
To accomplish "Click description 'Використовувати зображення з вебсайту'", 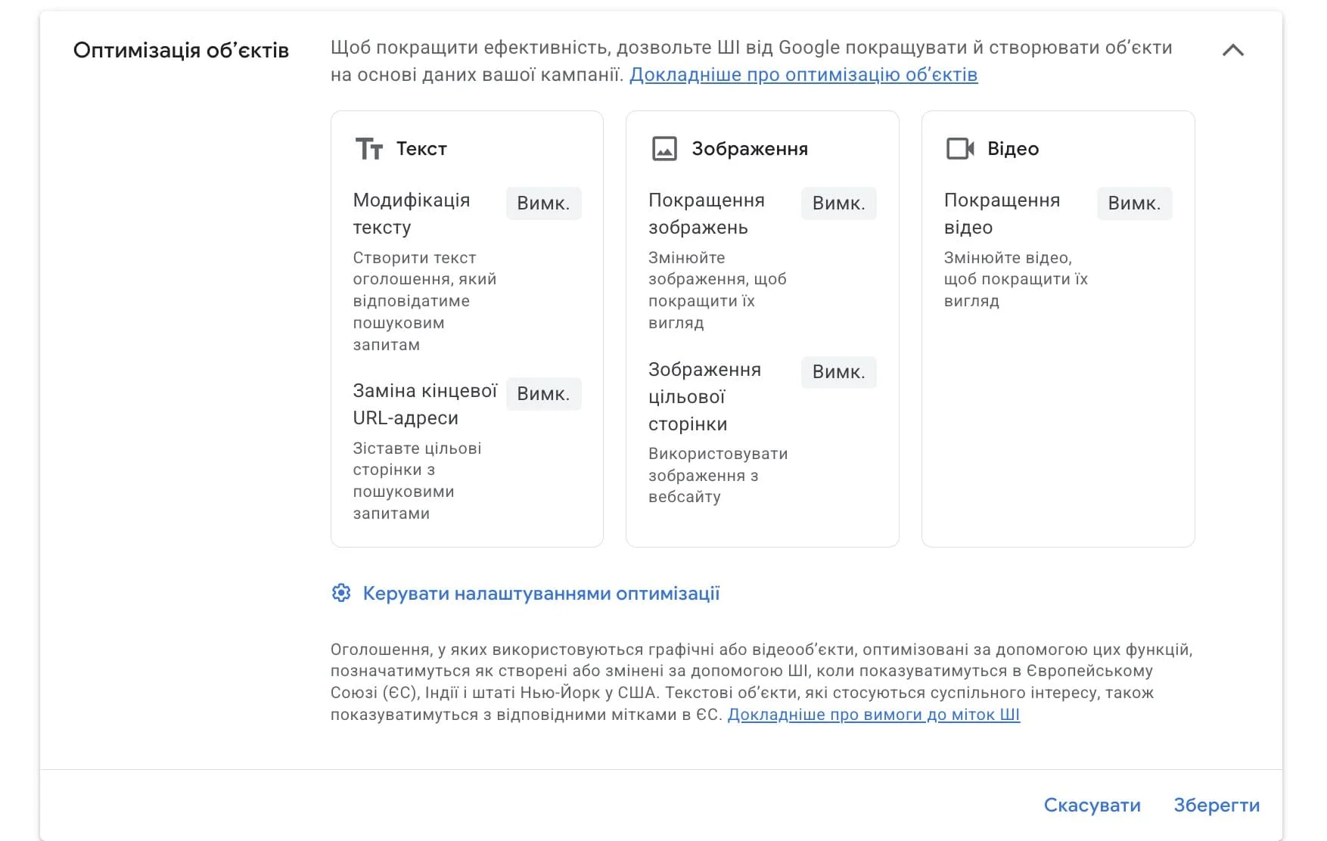I will click(x=718, y=476).
